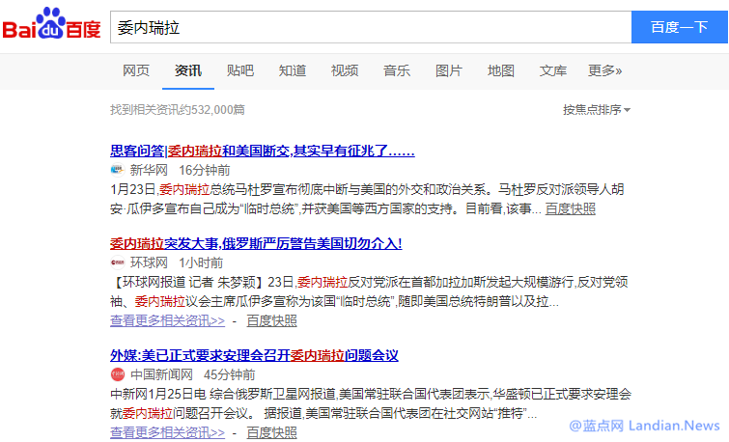This screenshot has width=729, height=442.
Task: Switch to the 音乐 tab
Action: tap(397, 70)
